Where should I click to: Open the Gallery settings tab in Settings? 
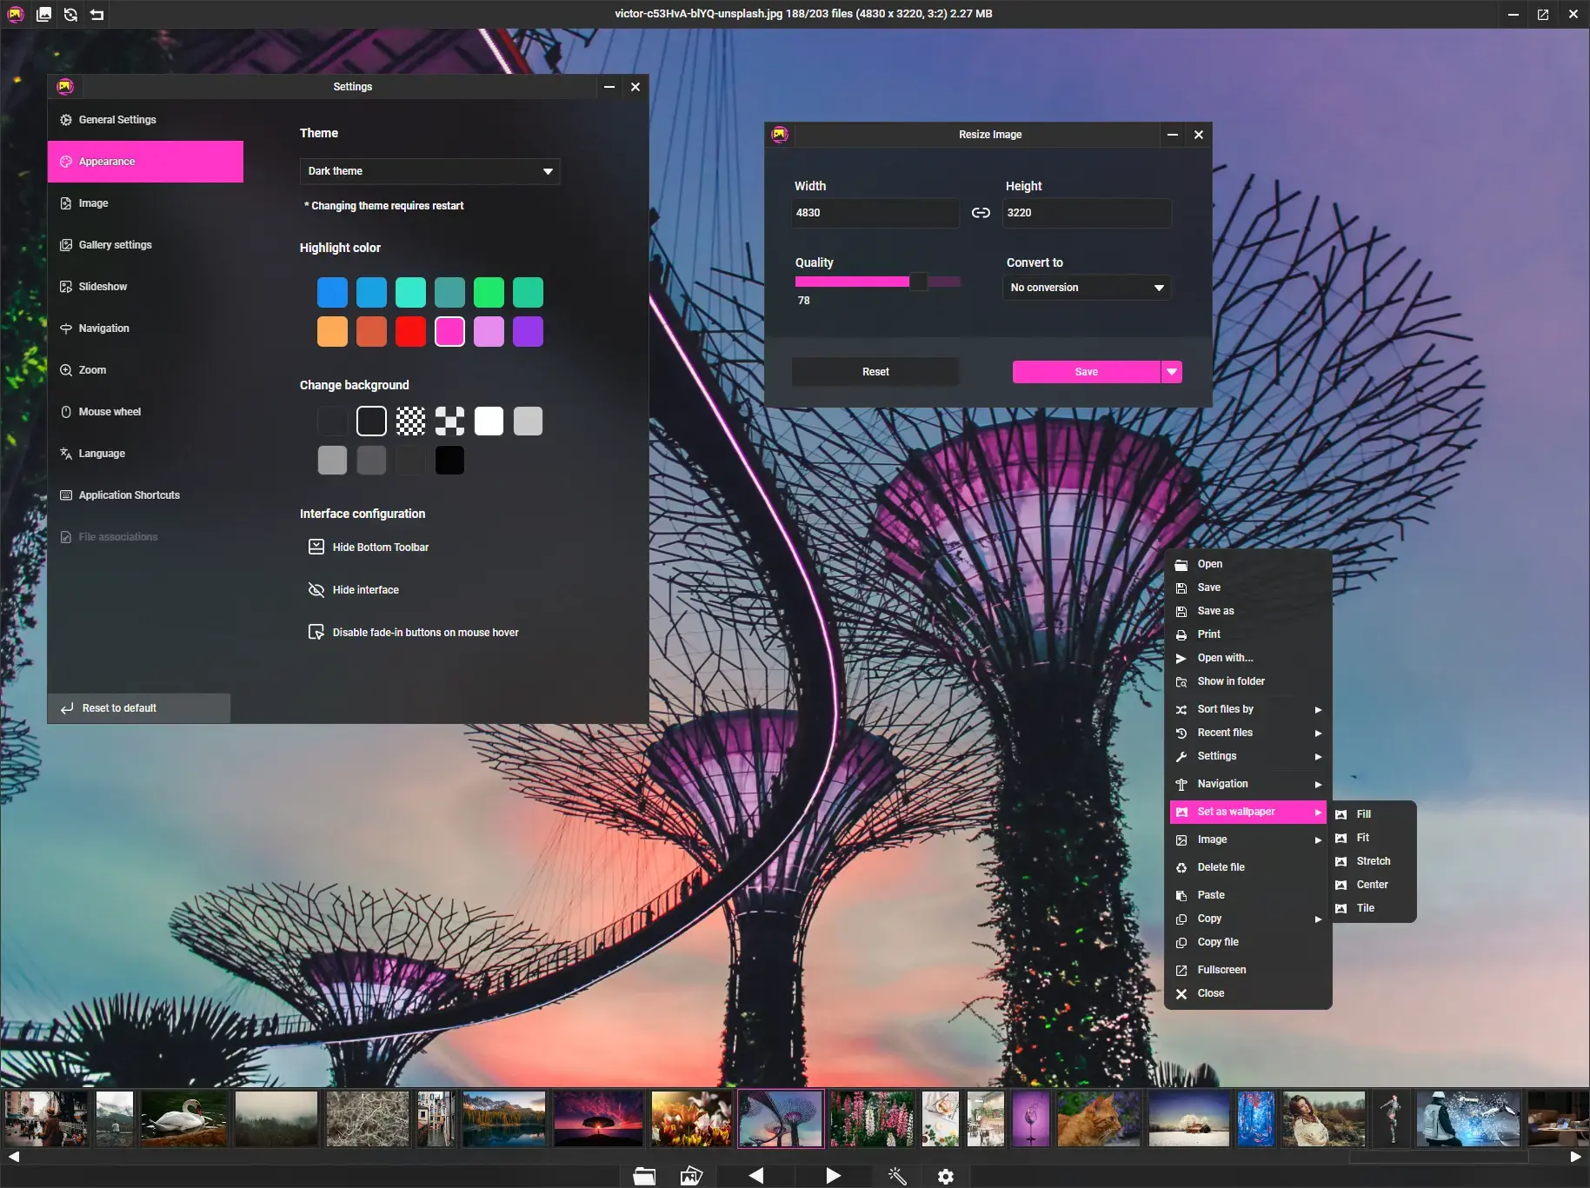click(115, 245)
